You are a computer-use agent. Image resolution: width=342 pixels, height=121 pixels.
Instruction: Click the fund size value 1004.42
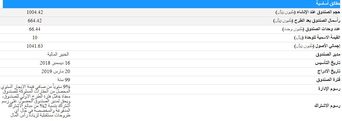coord(35,13)
